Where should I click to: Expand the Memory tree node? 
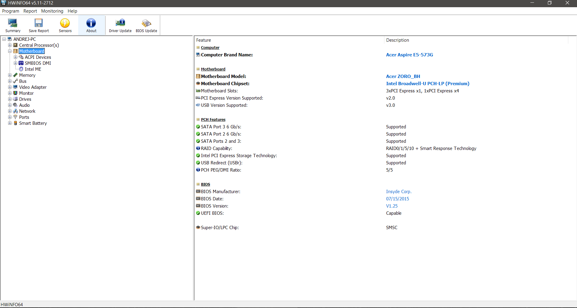(x=10, y=75)
